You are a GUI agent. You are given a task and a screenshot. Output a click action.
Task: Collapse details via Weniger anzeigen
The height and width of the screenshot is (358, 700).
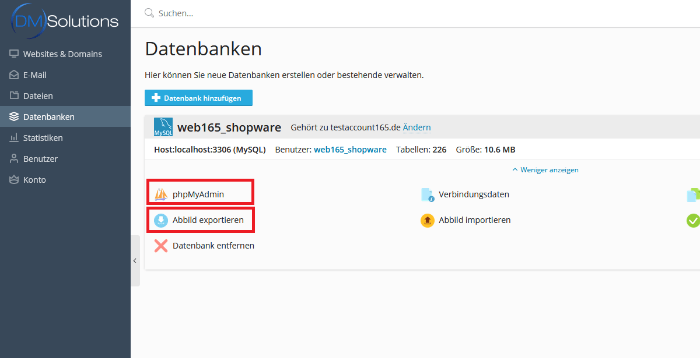point(545,170)
